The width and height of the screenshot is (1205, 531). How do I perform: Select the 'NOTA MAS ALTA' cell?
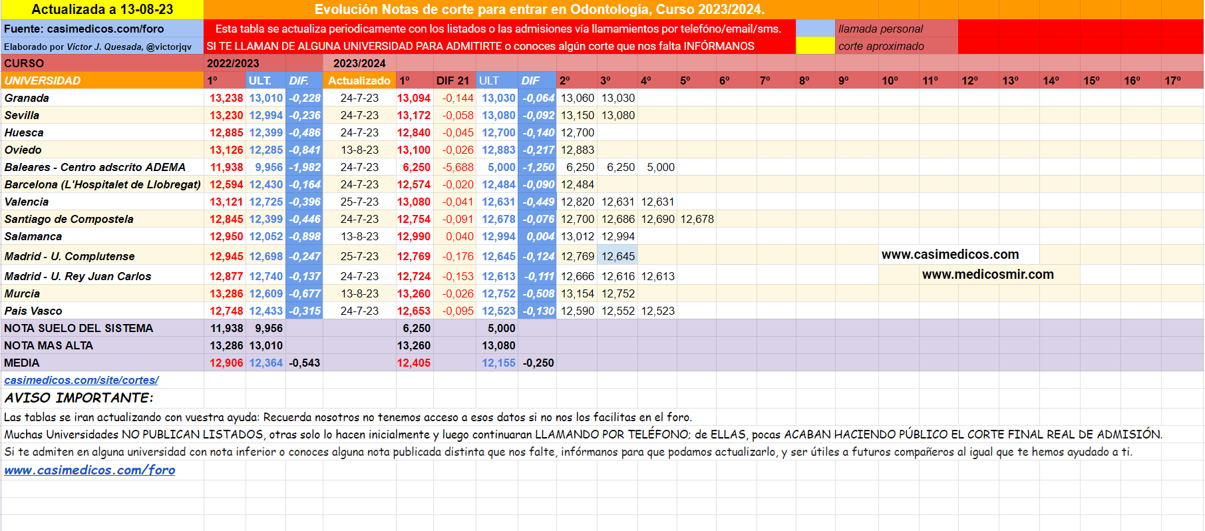102,345
